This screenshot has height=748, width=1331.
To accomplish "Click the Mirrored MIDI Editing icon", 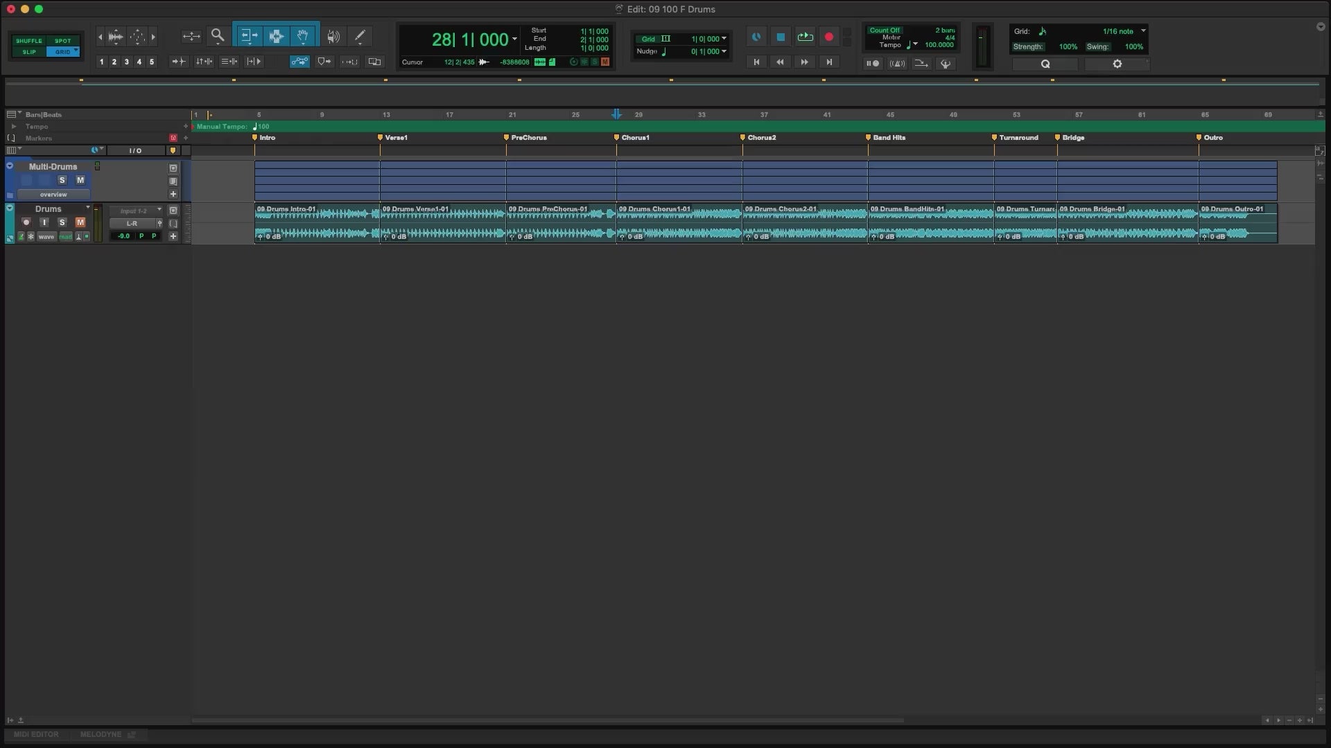I will coord(350,62).
